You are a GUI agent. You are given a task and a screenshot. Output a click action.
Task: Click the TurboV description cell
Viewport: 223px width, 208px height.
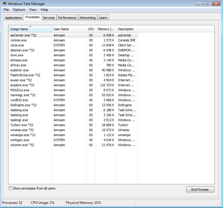pos(123,125)
